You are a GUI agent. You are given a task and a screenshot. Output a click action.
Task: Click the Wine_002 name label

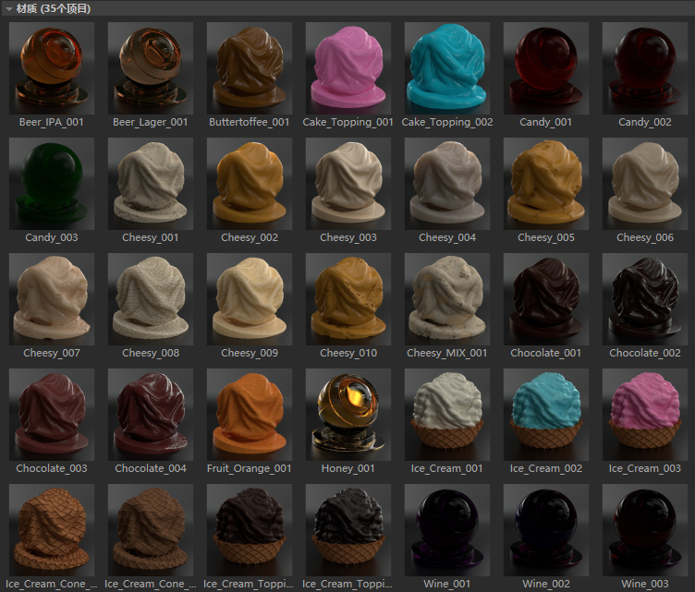[545, 584]
